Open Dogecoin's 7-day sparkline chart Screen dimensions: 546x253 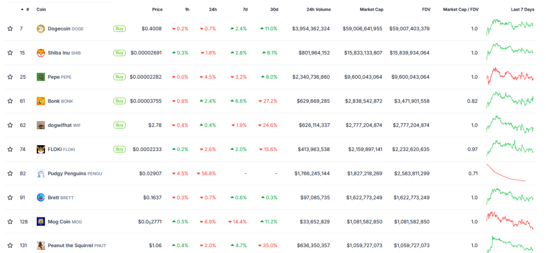[x=510, y=28]
